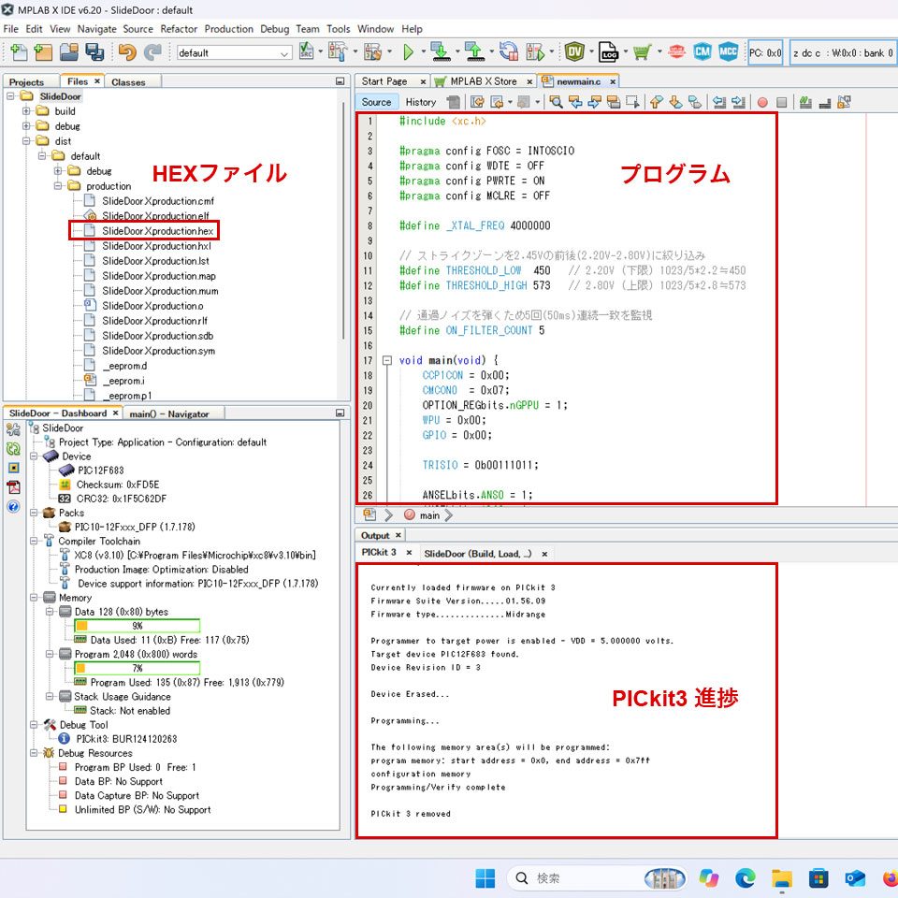The height and width of the screenshot is (898, 898).
Task: Click the Make and Program Device icon
Action: (x=440, y=52)
